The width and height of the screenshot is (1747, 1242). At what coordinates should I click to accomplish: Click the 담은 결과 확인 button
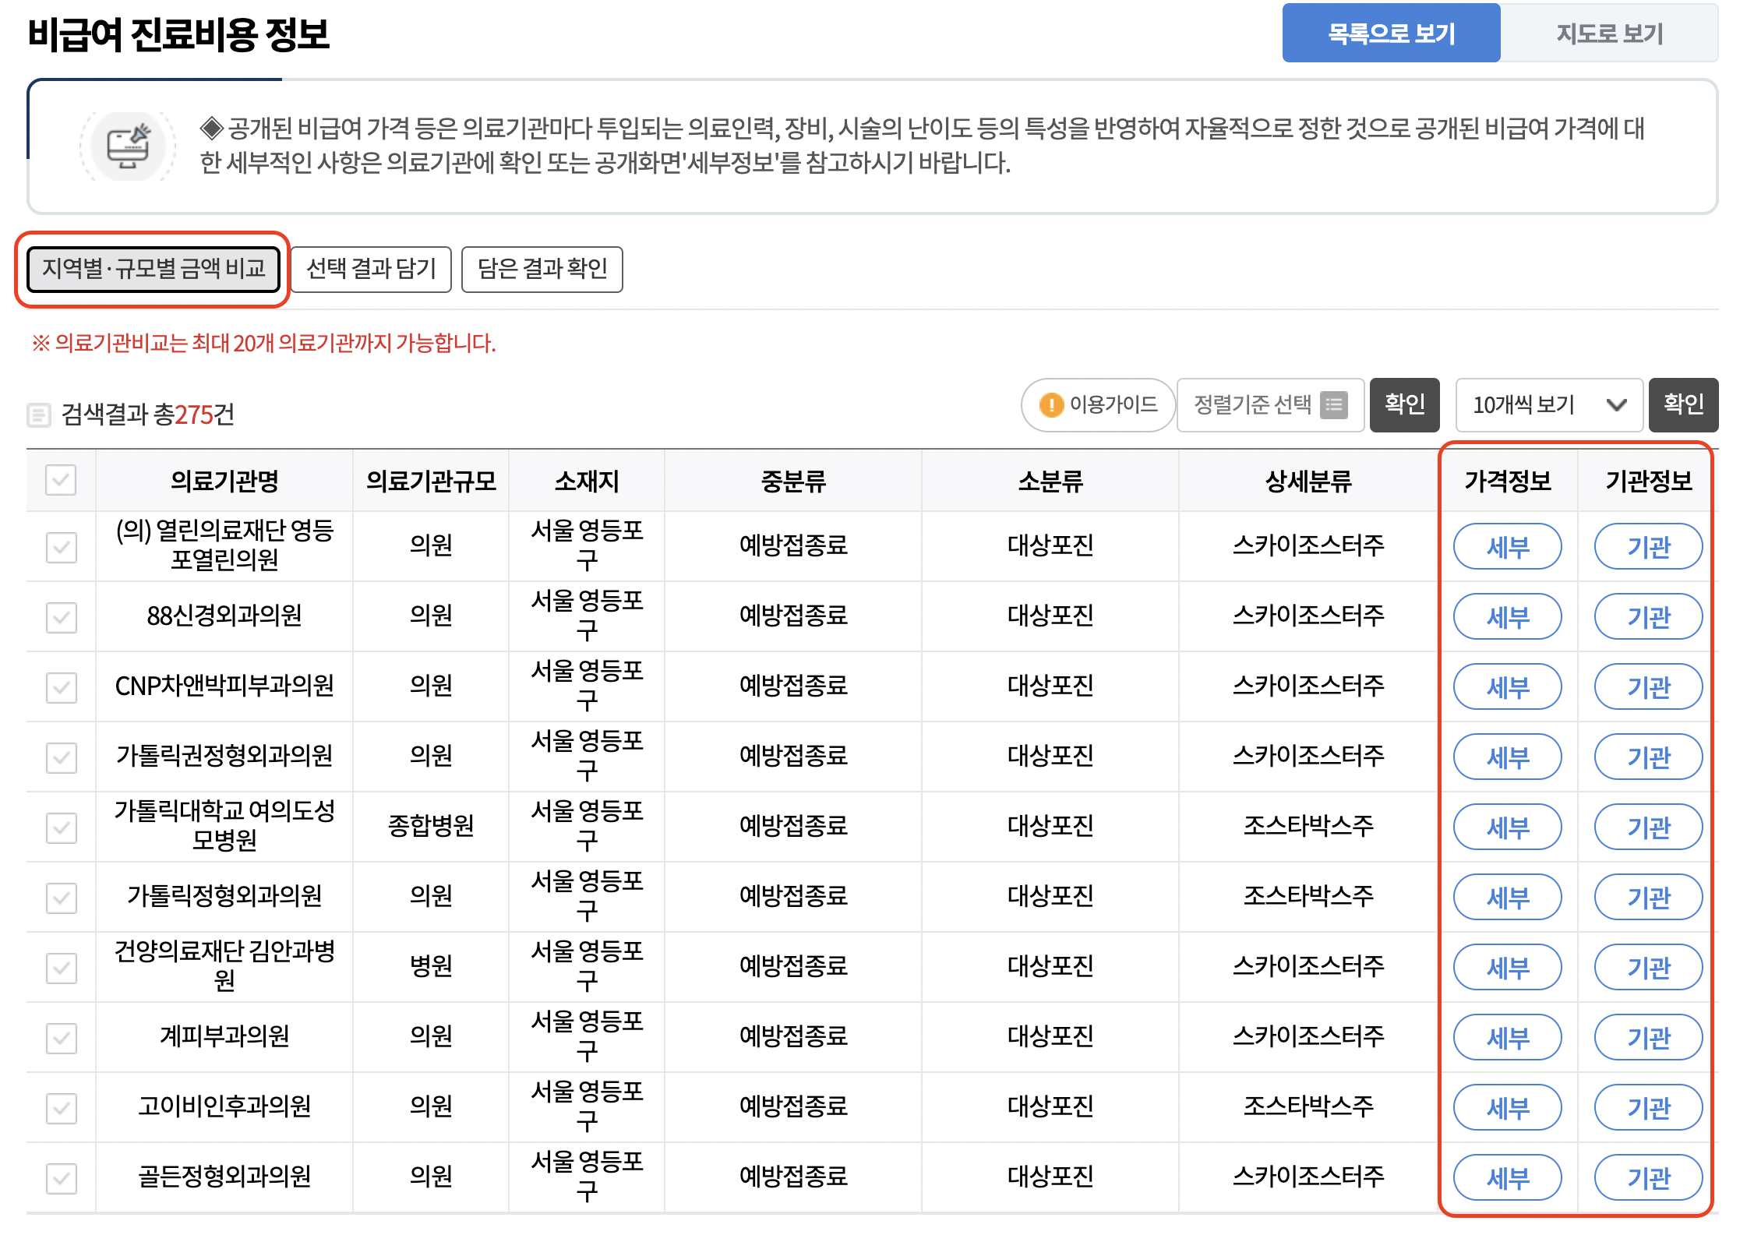542,269
